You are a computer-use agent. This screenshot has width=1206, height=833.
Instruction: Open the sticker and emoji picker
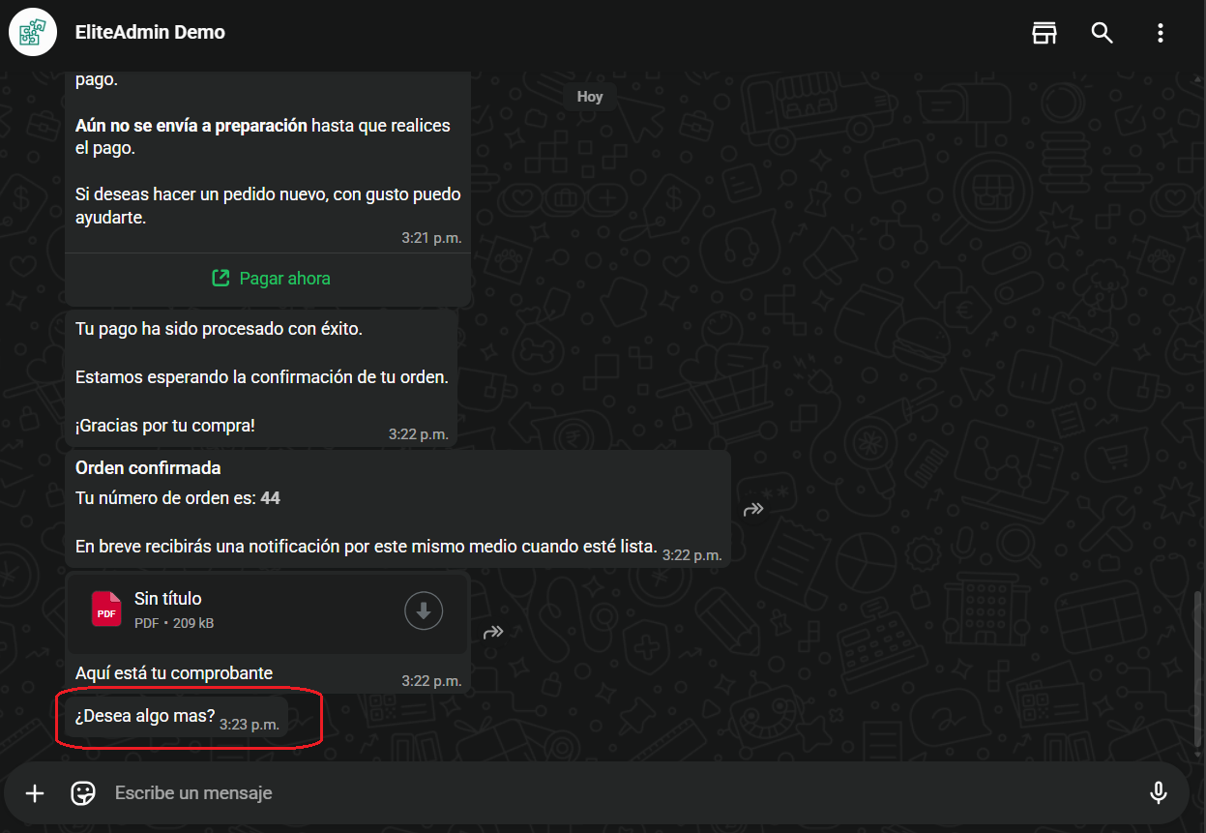click(84, 793)
